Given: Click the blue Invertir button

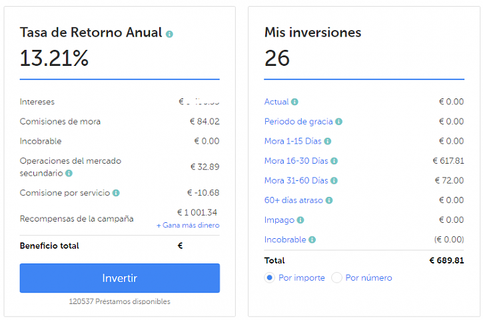Looking at the screenshot, I should tap(120, 278).
